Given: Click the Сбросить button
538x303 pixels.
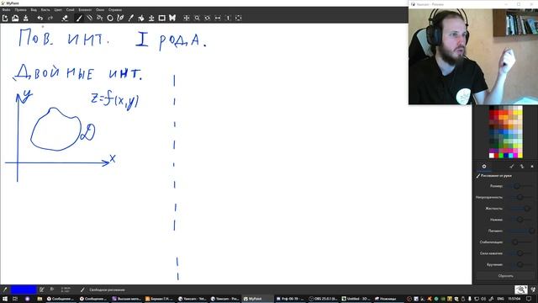Looking at the screenshot, I should (x=505, y=276).
